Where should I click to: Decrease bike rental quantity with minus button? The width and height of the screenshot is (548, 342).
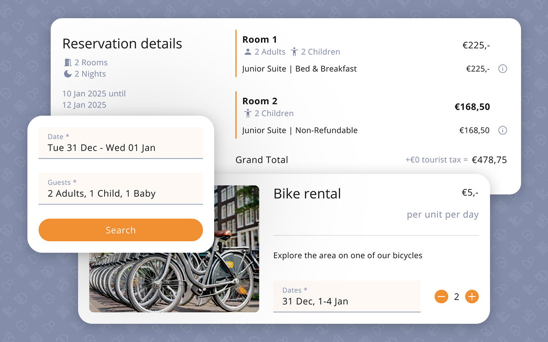(x=441, y=297)
